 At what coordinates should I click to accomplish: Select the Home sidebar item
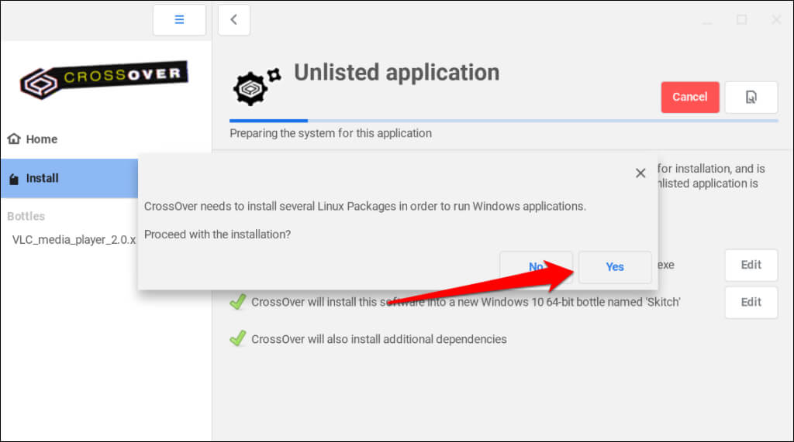point(42,139)
